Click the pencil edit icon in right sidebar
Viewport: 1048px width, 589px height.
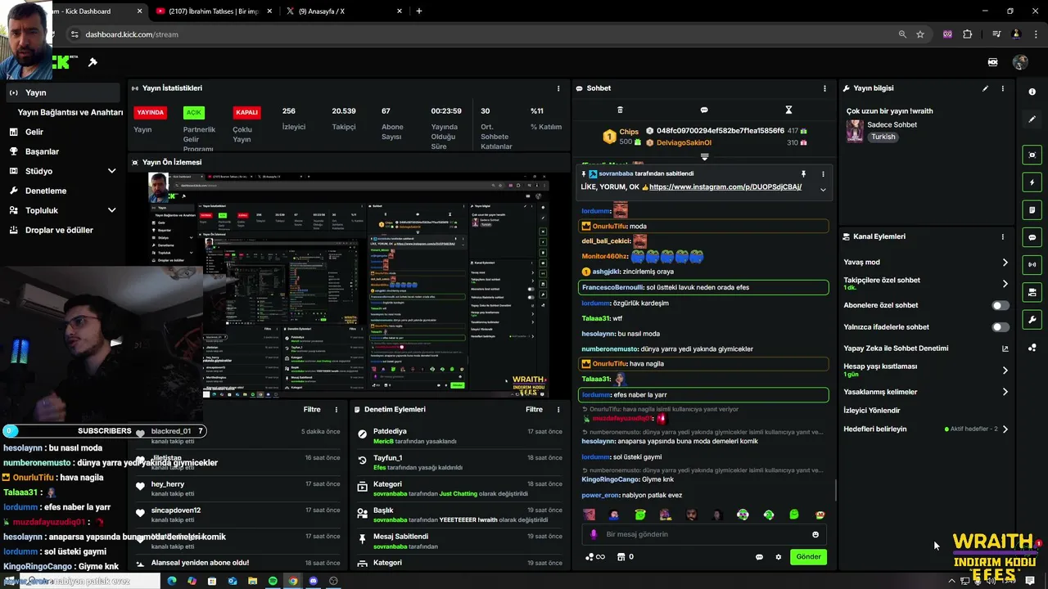pyautogui.click(x=1032, y=119)
